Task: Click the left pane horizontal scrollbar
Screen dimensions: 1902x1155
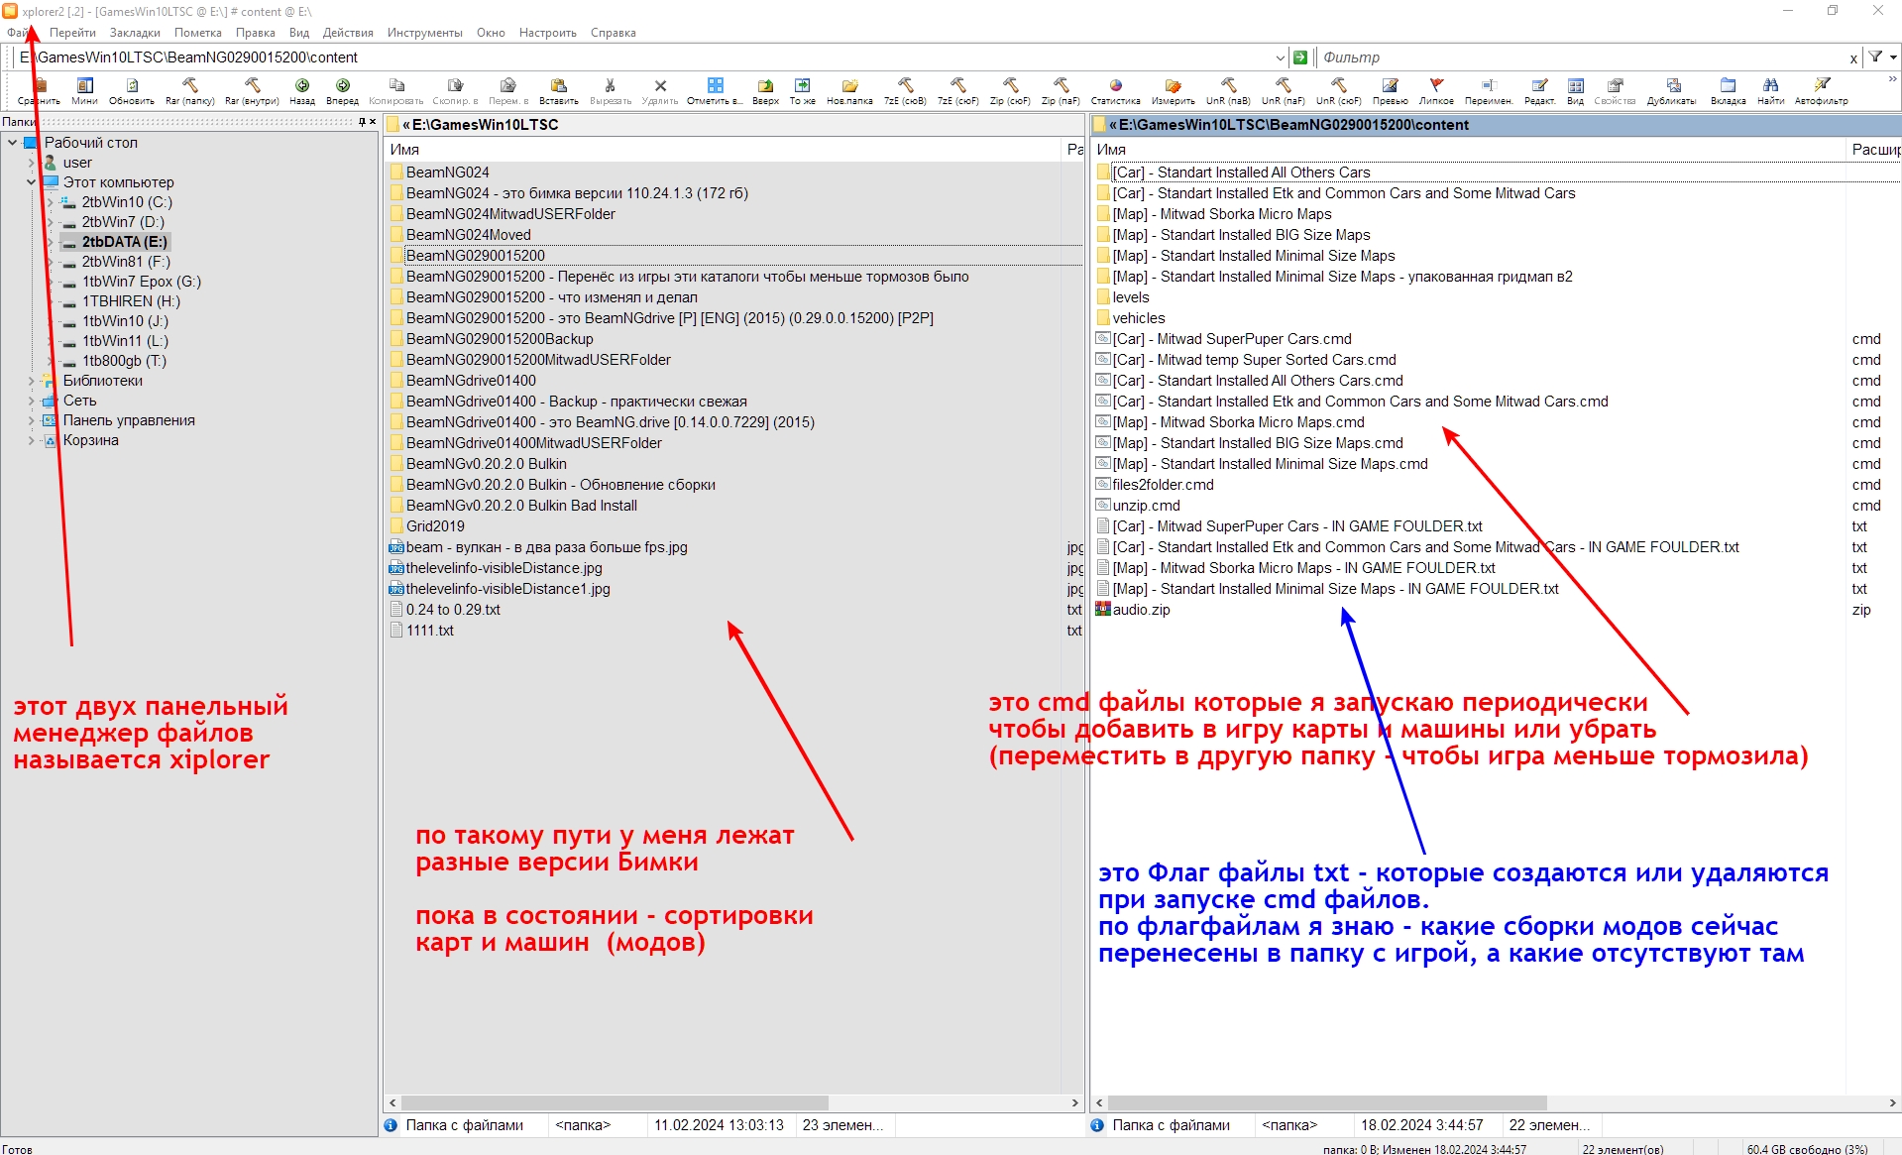Action: point(615,1102)
